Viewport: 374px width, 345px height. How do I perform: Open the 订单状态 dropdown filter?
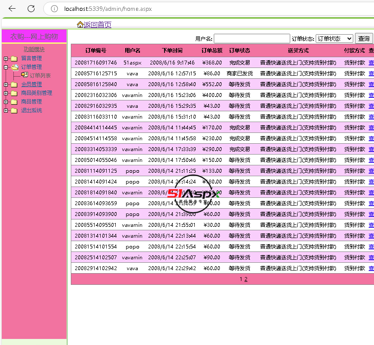click(334, 39)
